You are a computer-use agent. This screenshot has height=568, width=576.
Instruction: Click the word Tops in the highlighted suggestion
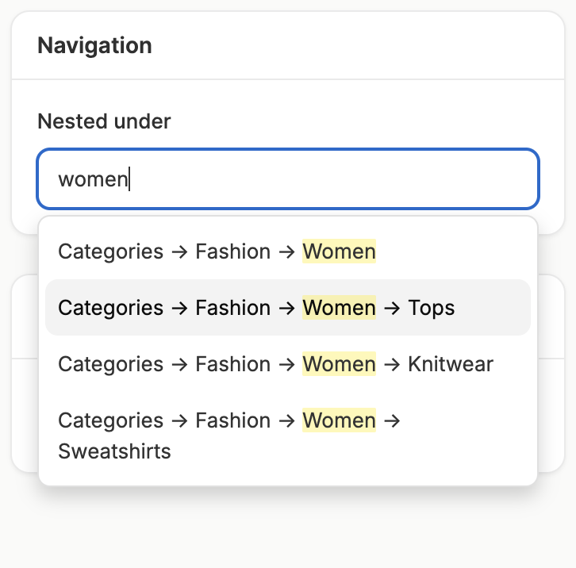point(431,308)
